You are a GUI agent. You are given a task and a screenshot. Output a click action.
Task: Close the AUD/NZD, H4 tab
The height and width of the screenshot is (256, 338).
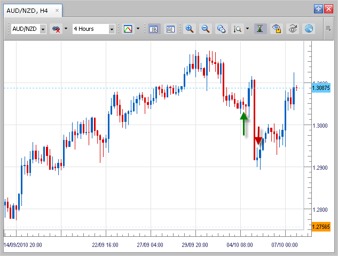[57, 10]
